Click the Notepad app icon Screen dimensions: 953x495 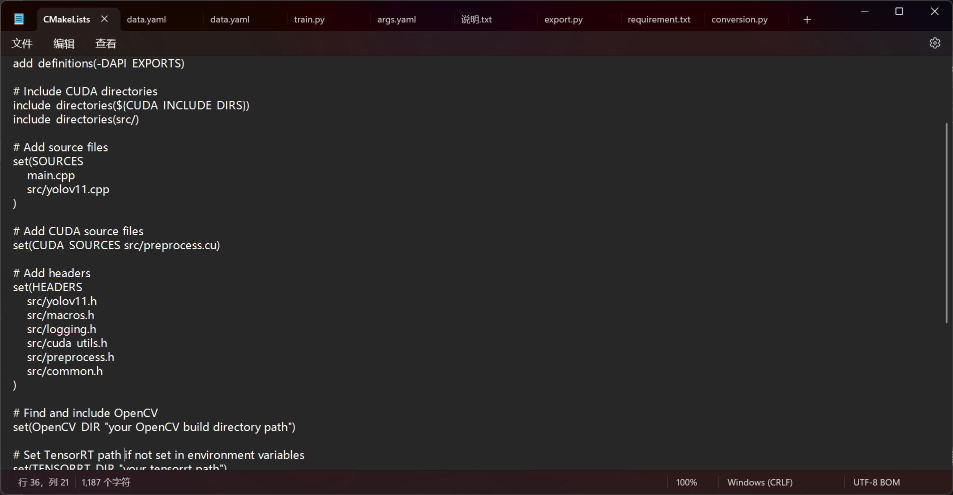tap(19, 19)
